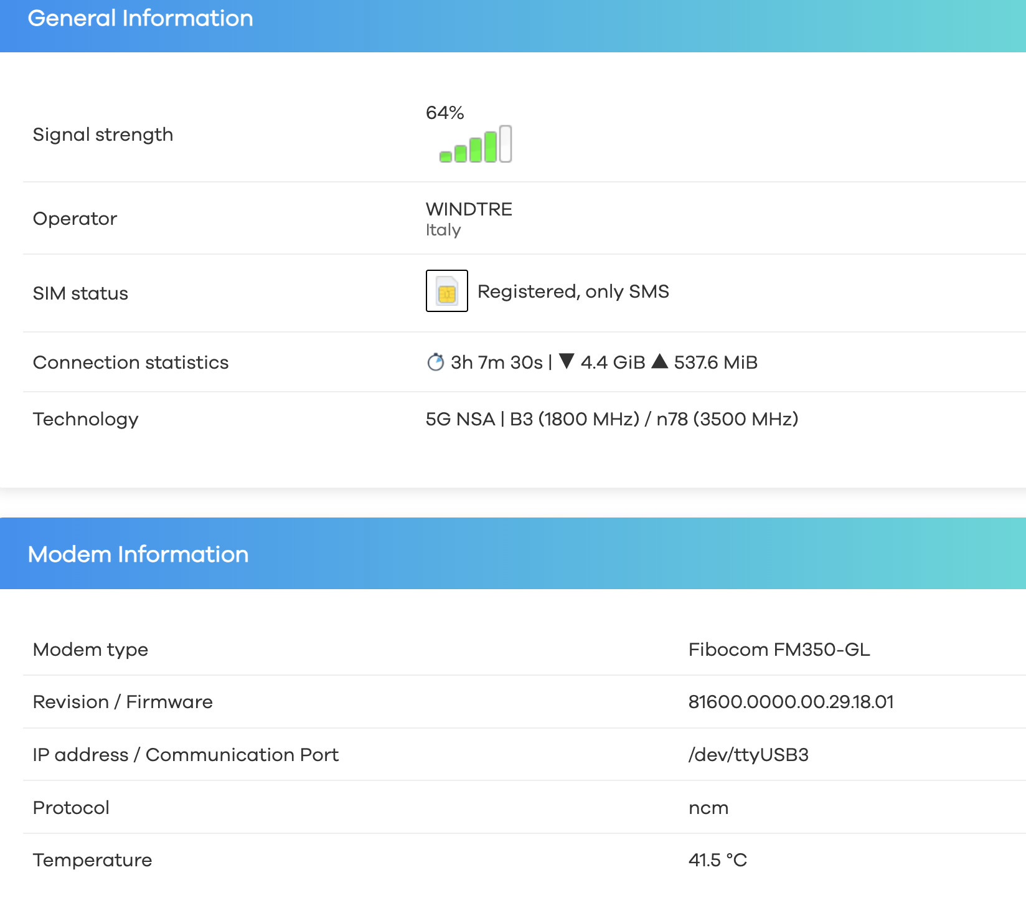Select the WINDTRE operator name
The height and width of the screenshot is (913, 1026).
469,209
